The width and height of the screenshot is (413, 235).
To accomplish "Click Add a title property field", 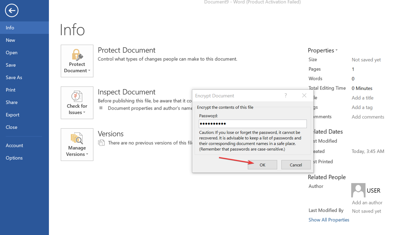I will click(x=362, y=98).
